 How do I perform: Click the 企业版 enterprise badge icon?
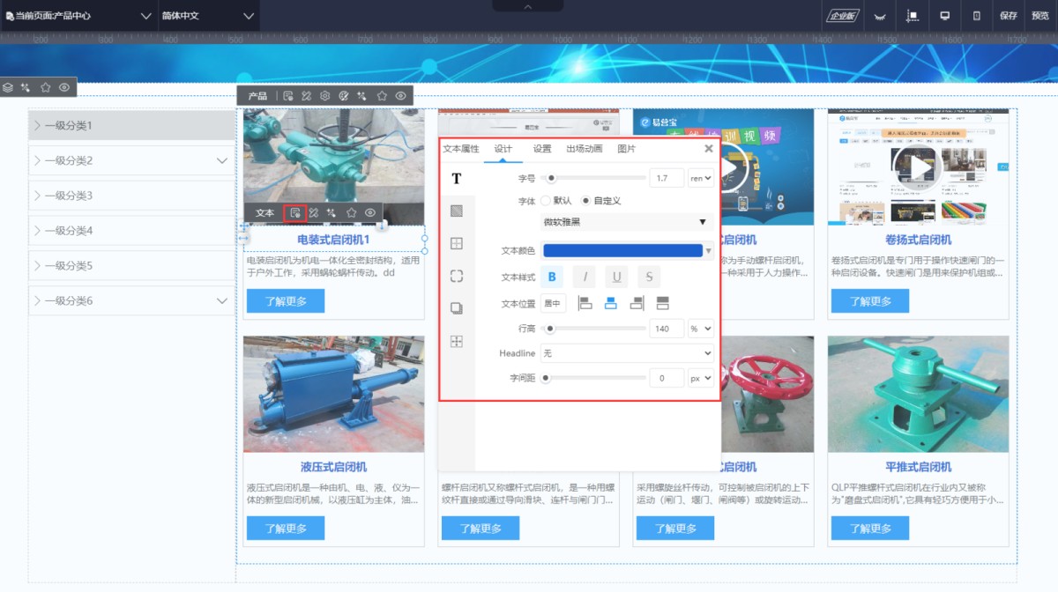pyautogui.click(x=841, y=16)
